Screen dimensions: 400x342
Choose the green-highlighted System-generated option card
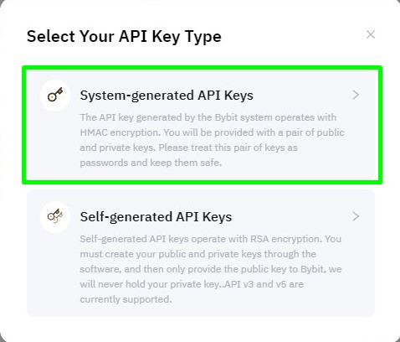(x=202, y=125)
